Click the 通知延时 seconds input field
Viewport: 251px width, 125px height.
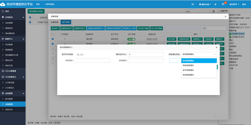pos(145,54)
